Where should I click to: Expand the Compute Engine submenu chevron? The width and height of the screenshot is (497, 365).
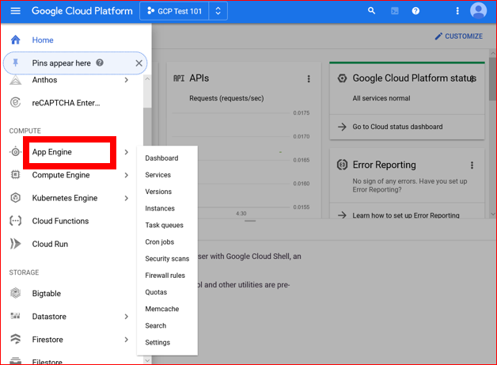127,175
